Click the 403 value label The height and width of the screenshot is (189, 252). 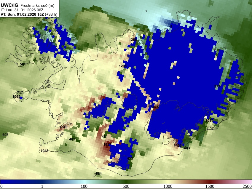[187, 148]
